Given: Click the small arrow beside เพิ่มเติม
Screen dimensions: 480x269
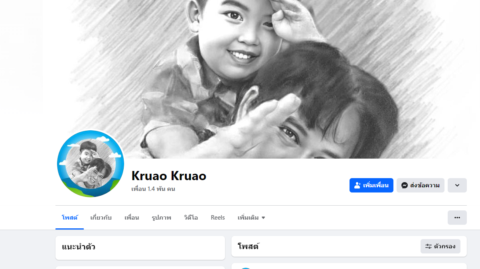Looking at the screenshot, I should point(263,218).
